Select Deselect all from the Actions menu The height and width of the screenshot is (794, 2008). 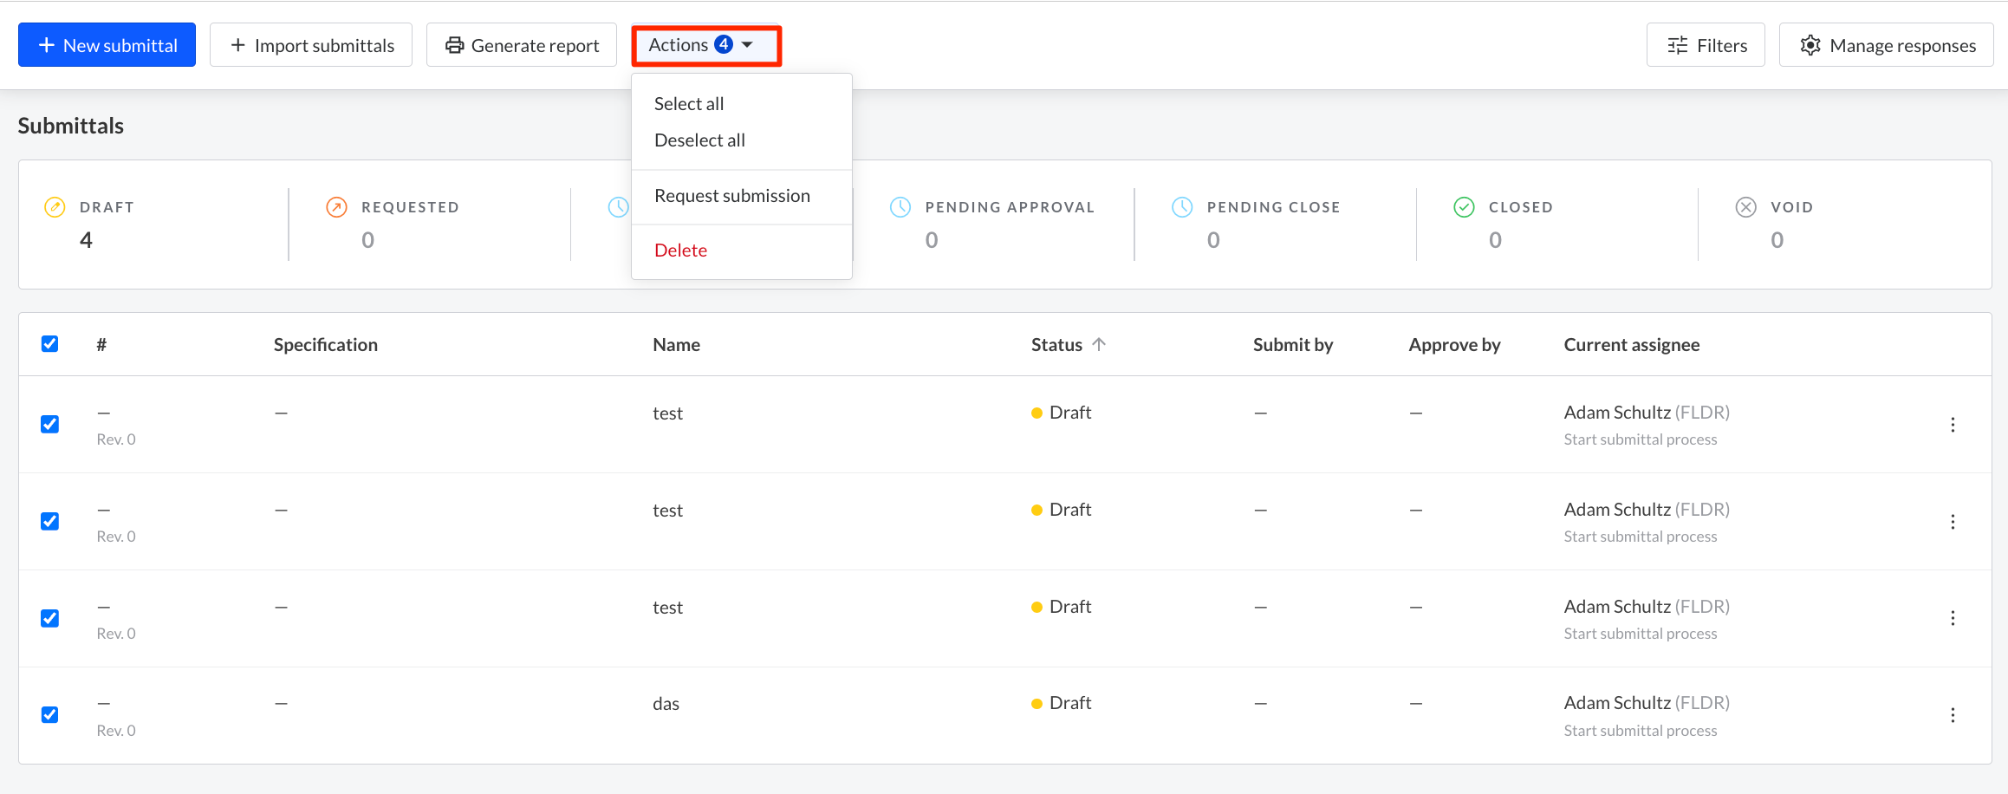[x=699, y=140]
